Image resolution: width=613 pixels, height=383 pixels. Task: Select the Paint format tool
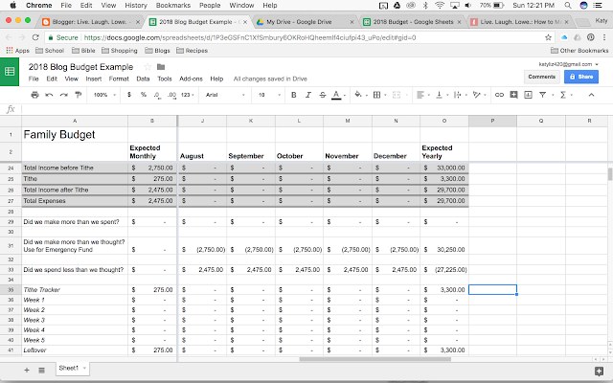(79, 95)
